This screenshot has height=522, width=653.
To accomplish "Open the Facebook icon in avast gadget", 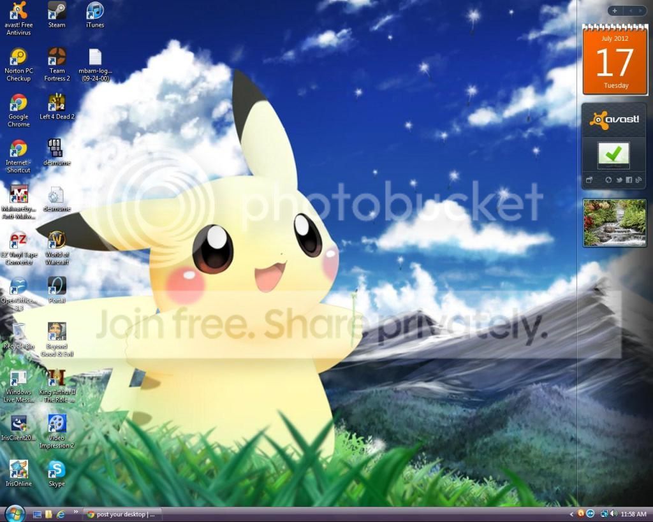I will point(629,180).
